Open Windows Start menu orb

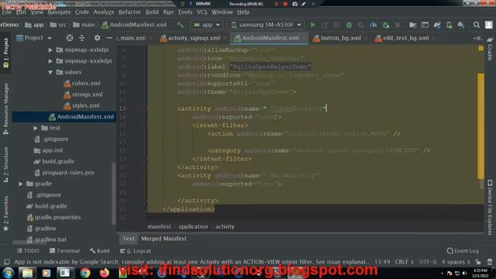(x=8, y=273)
